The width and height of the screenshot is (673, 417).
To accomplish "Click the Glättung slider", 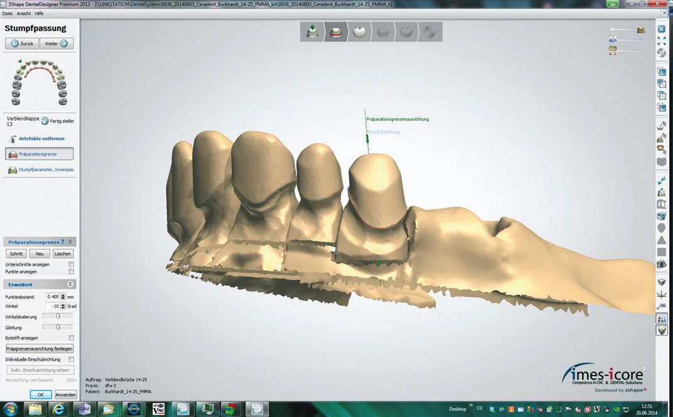I will click(x=58, y=327).
